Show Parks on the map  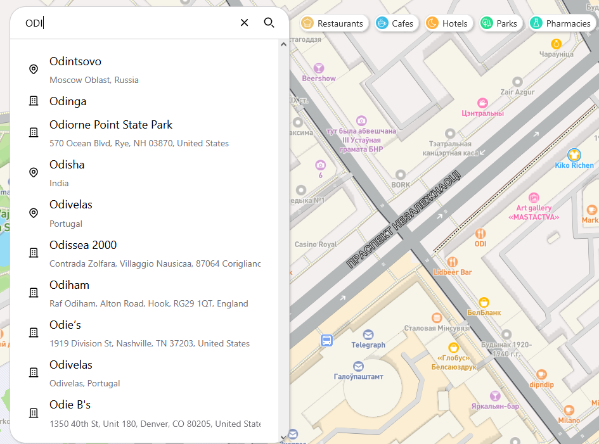(x=499, y=23)
